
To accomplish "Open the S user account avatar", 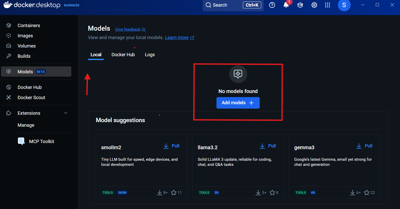I will pos(344,5).
